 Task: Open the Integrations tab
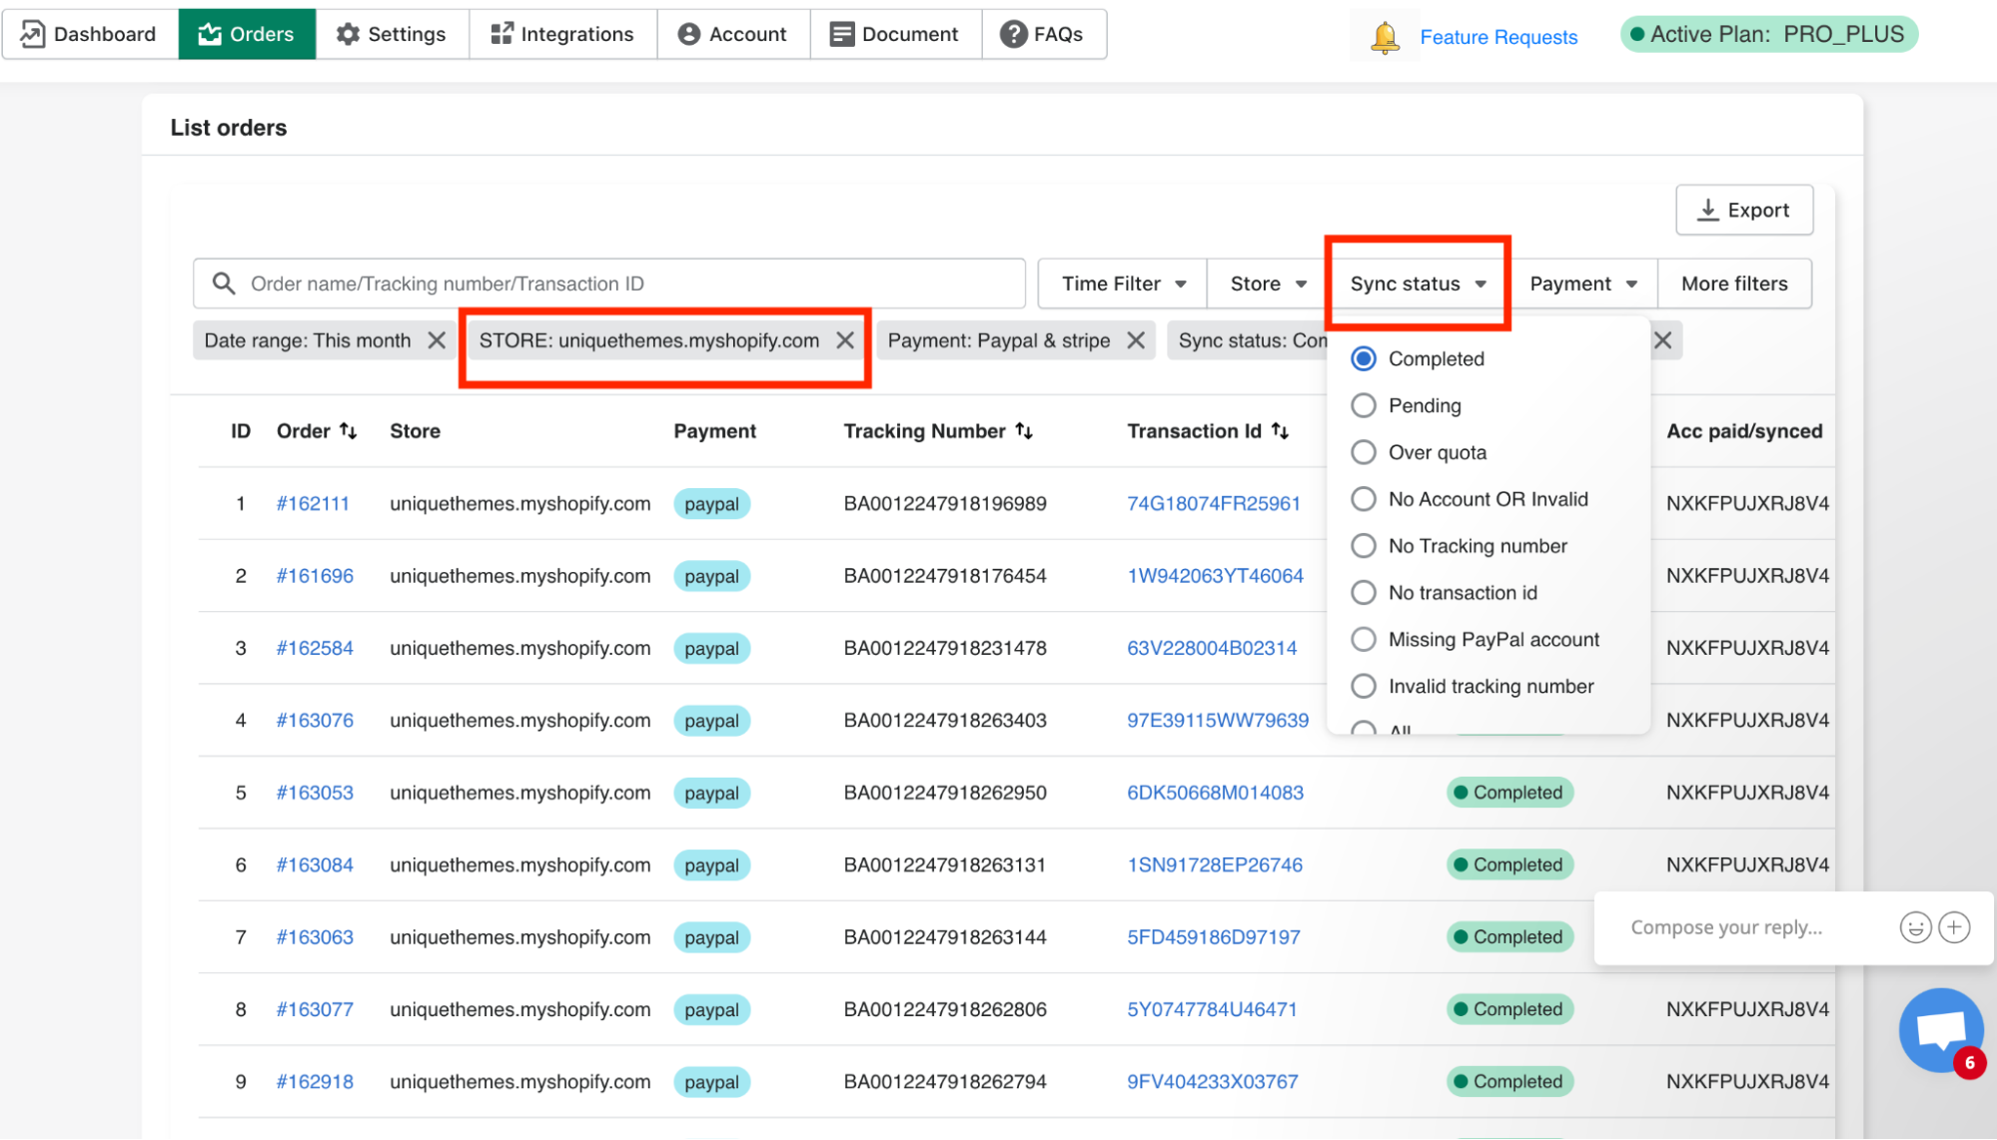pyautogui.click(x=562, y=34)
